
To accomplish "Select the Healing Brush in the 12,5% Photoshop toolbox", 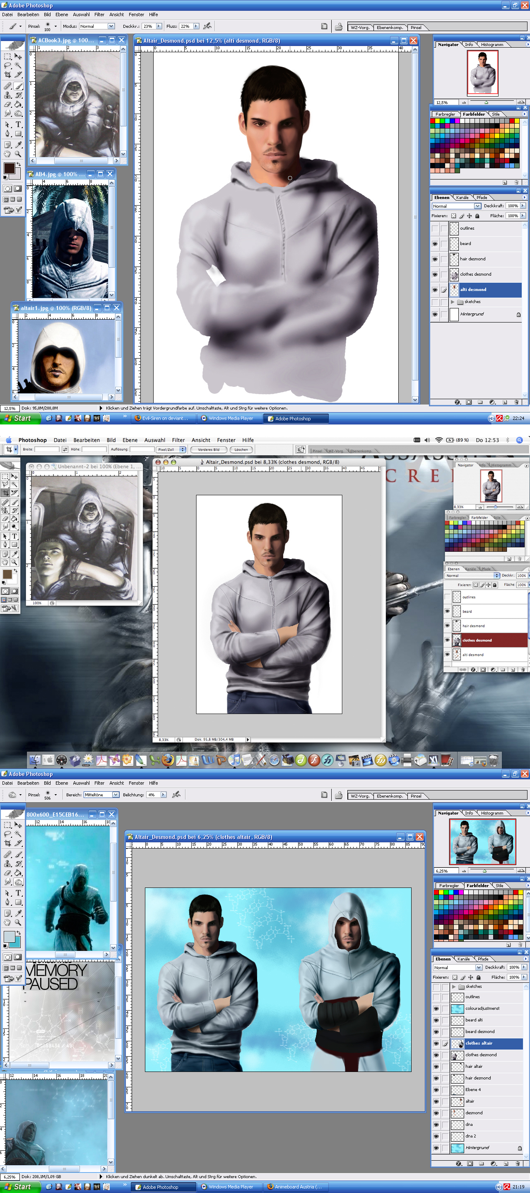I will point(8,86).
